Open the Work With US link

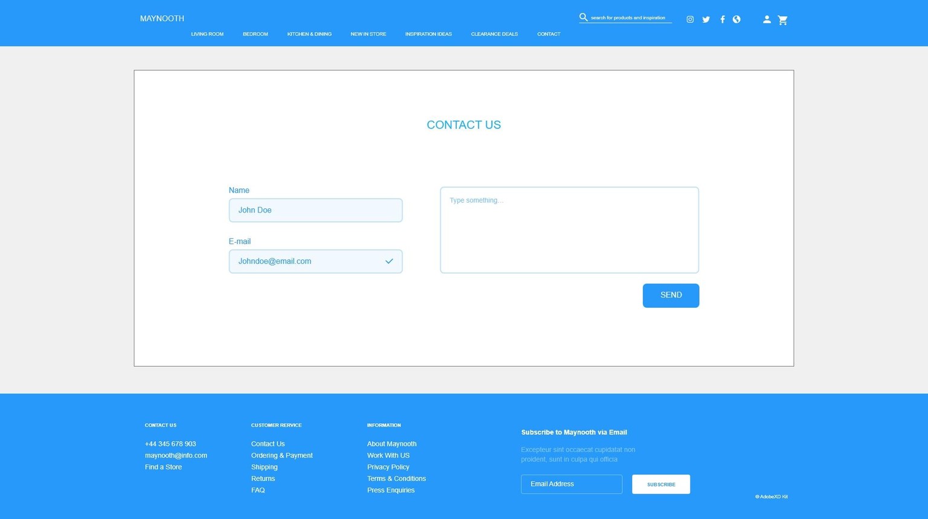(x=388, y=456)
